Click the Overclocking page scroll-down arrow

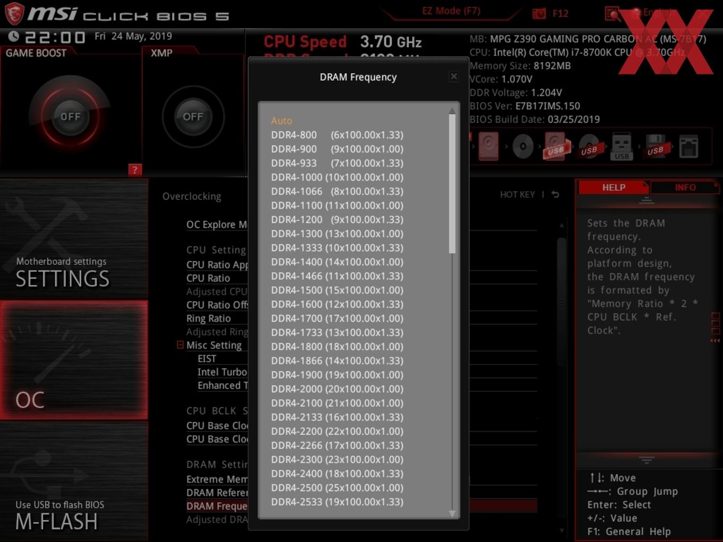(x=561, y=530)
